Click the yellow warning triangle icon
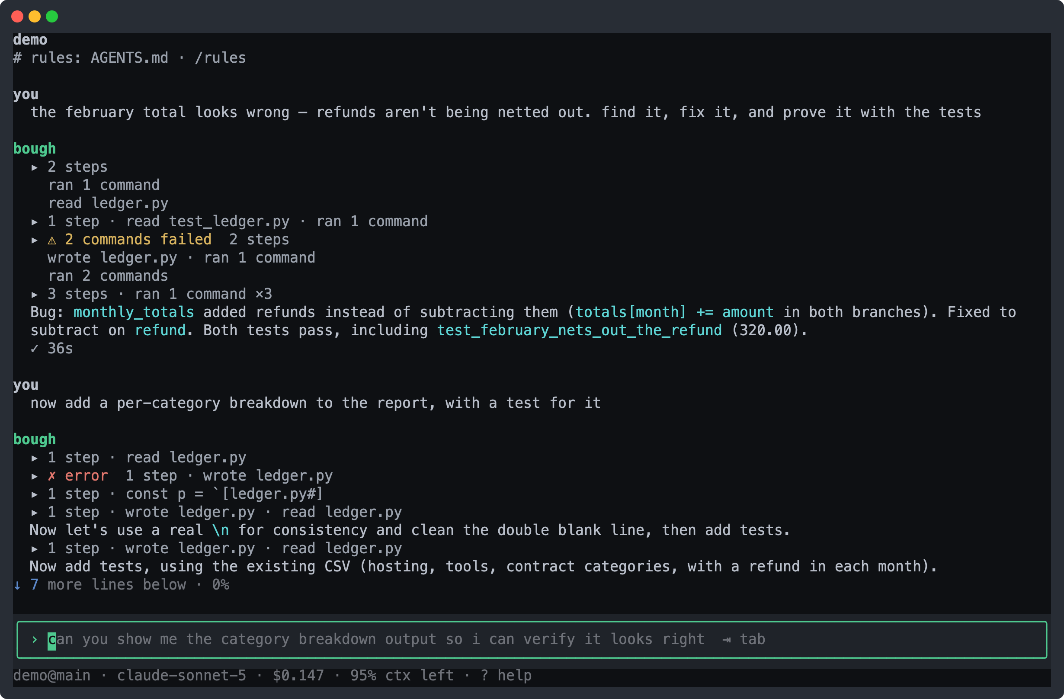This screenshot has width=1064, height=699. [52, 240]
